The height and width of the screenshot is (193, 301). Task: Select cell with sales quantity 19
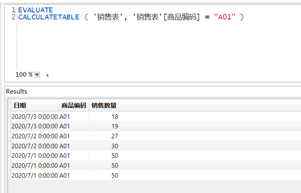coord(104,126)
